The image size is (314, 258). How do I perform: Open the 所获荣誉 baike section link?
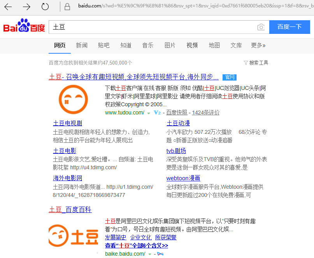click(x=166, y=237)
